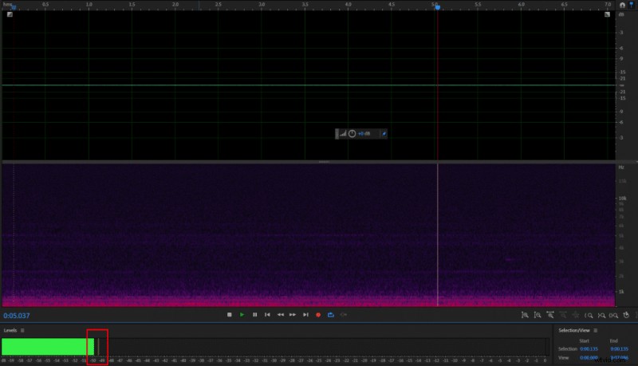Screen dimensions: 638x366
Task: Click the 0:05.037 current time display
Action: 17,316
